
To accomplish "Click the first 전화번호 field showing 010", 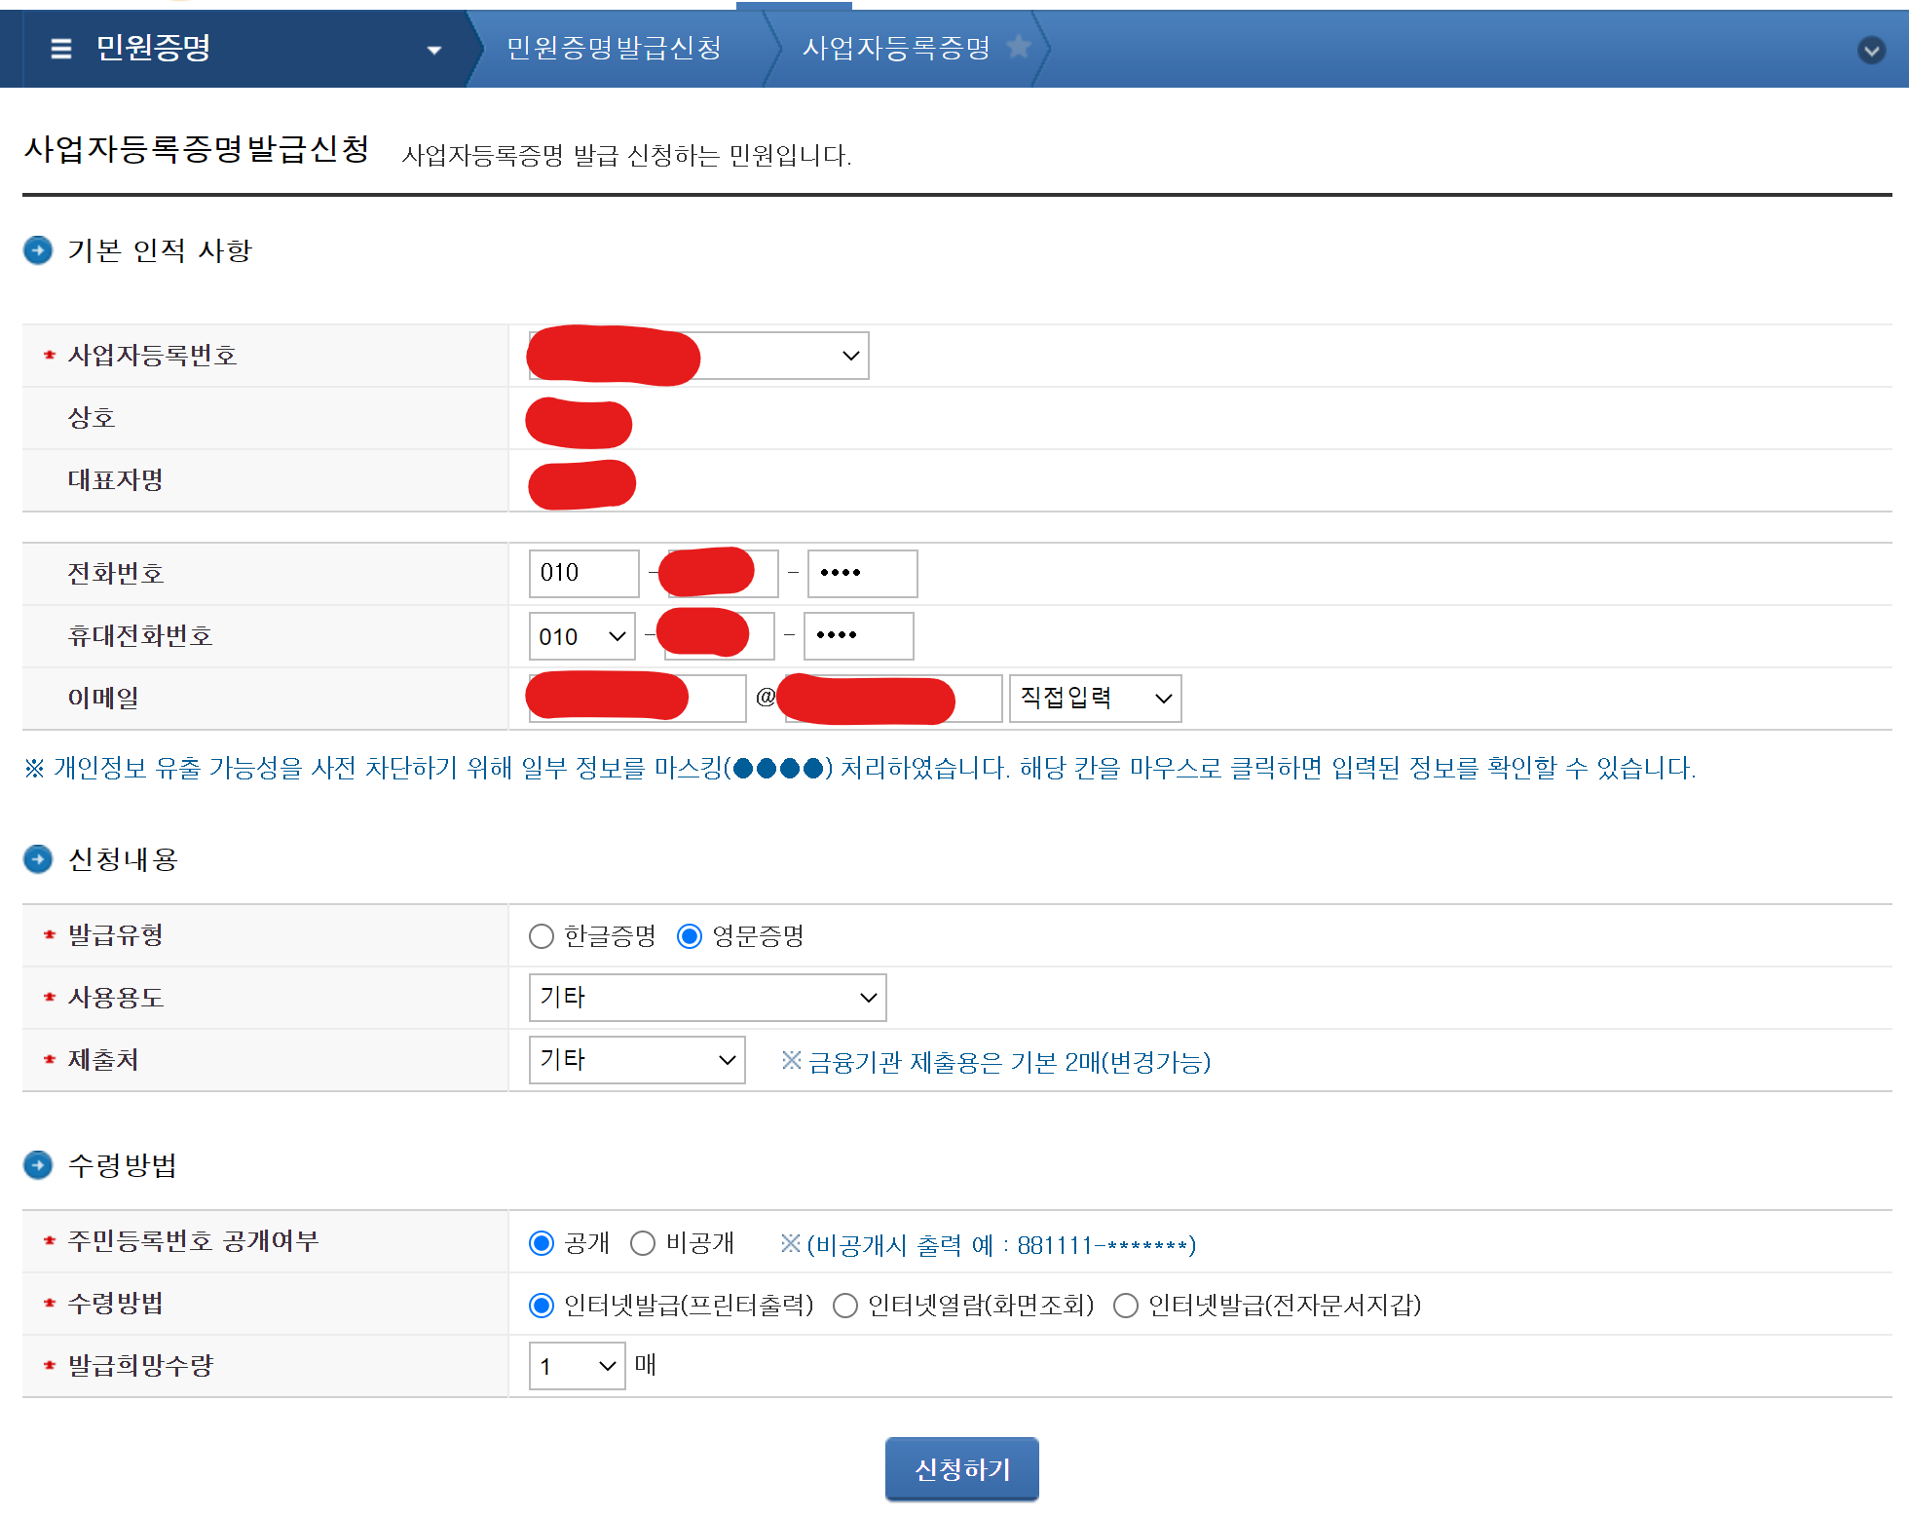I will pos(582,574).
